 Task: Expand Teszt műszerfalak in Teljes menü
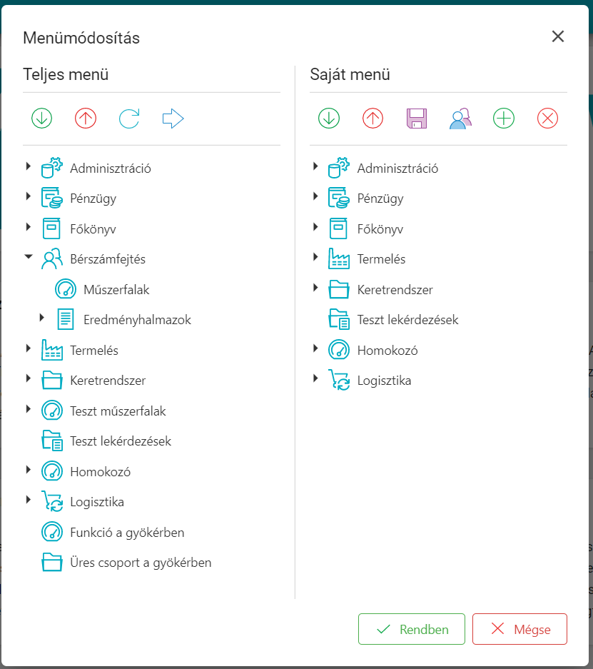click(x=29, y=409)
